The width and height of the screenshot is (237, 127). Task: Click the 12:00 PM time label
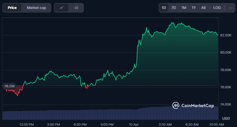coord(26,125)
